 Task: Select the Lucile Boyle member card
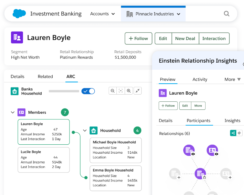(44, 160)
